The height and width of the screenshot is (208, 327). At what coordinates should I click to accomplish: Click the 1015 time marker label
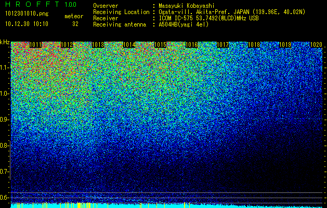160,45
